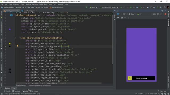
Task: Click the red error indicator in preview
Action: [x=165, y=14]
